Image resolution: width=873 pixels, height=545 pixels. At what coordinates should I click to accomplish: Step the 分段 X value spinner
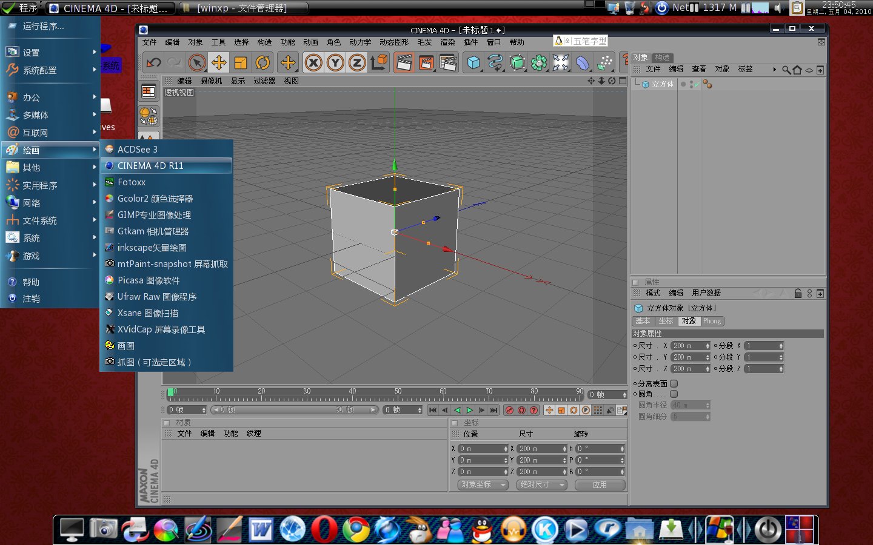781,346
